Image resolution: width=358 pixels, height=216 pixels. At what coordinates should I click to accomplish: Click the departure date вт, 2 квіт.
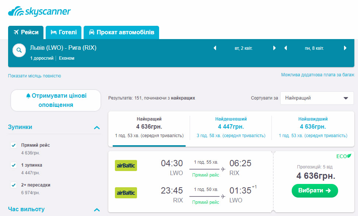tap(243, 48)
